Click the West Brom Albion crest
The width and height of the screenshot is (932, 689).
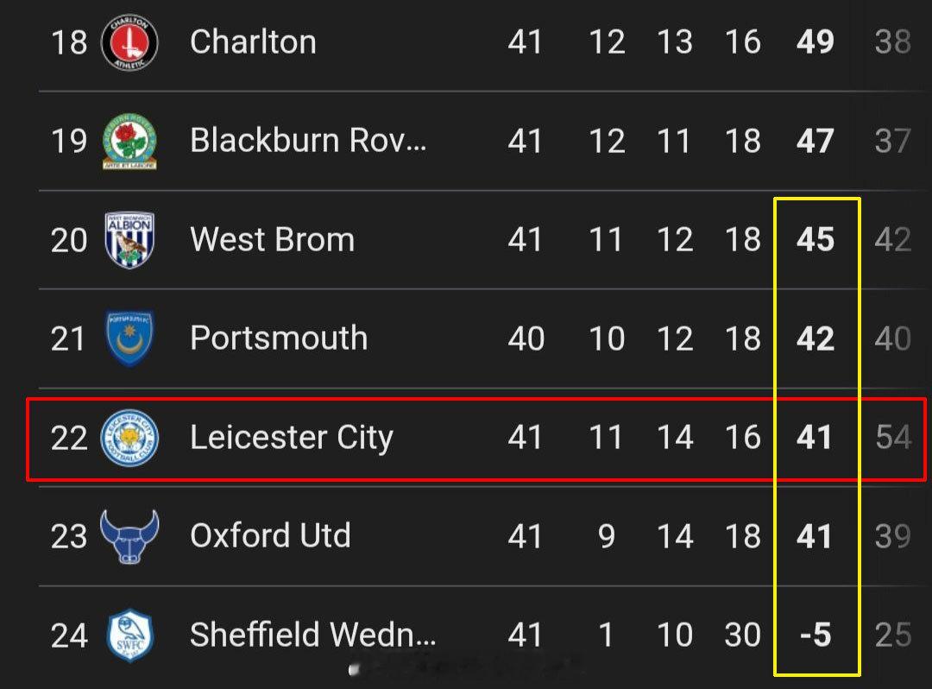[129, 239]
